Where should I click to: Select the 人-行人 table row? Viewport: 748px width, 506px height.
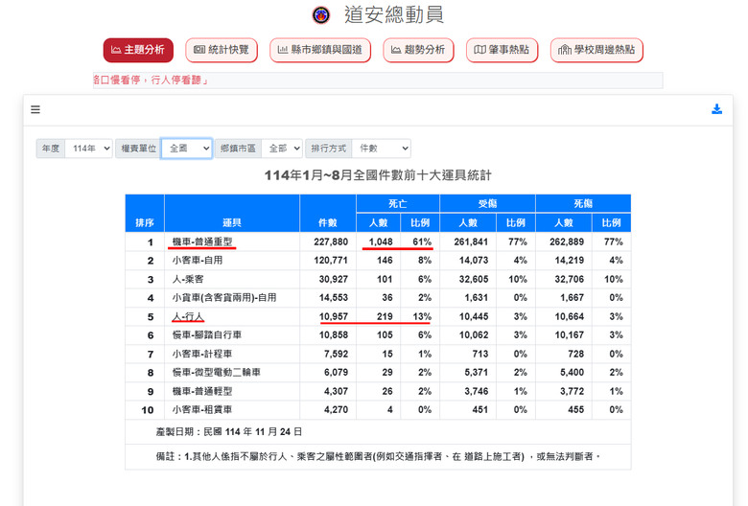click(x=378, y=316)
